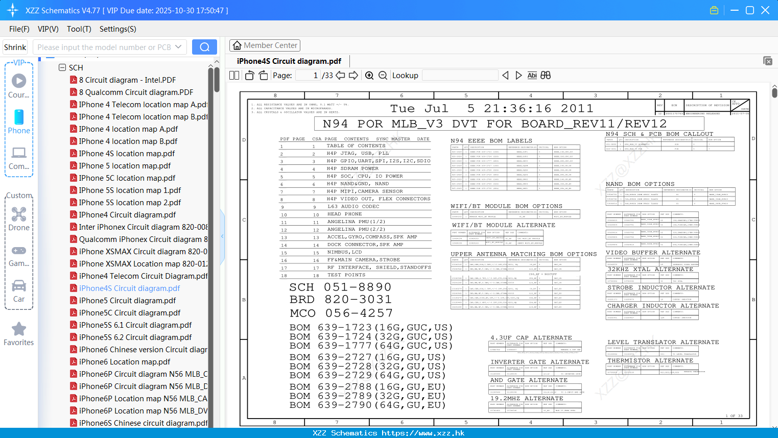This screenshot has height=438, width=778.
Task: Open the VIP(V) menu
Action: [x=48, y=29]
